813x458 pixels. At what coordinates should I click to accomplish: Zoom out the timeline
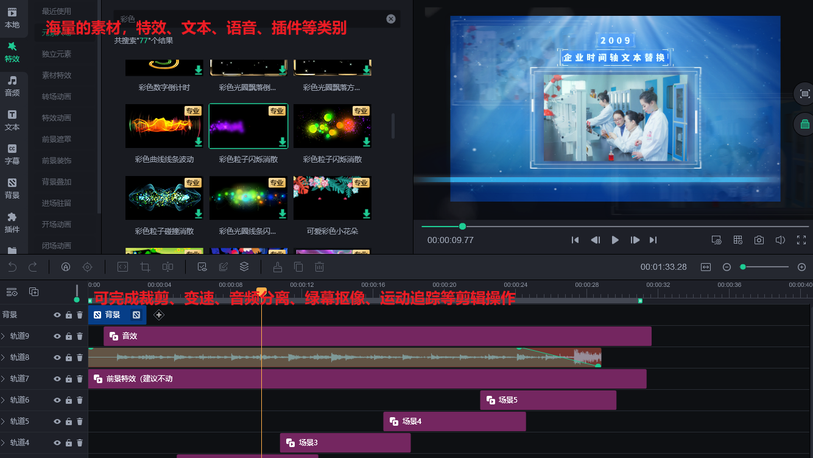pos(727,267)
